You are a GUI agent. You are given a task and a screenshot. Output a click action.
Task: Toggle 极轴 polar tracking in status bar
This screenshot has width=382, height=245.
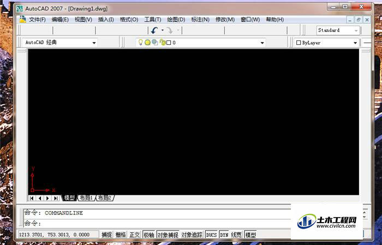148,235
